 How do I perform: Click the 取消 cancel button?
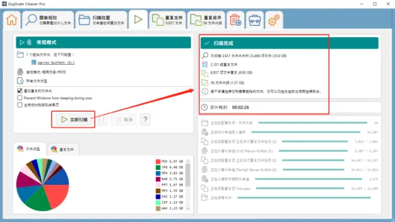124,120
